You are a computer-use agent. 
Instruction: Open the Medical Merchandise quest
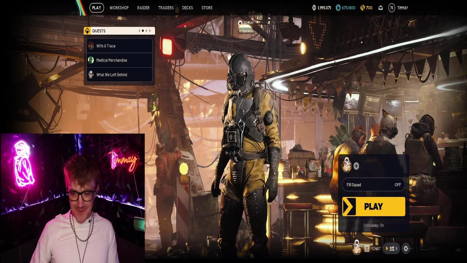(119, 60)
